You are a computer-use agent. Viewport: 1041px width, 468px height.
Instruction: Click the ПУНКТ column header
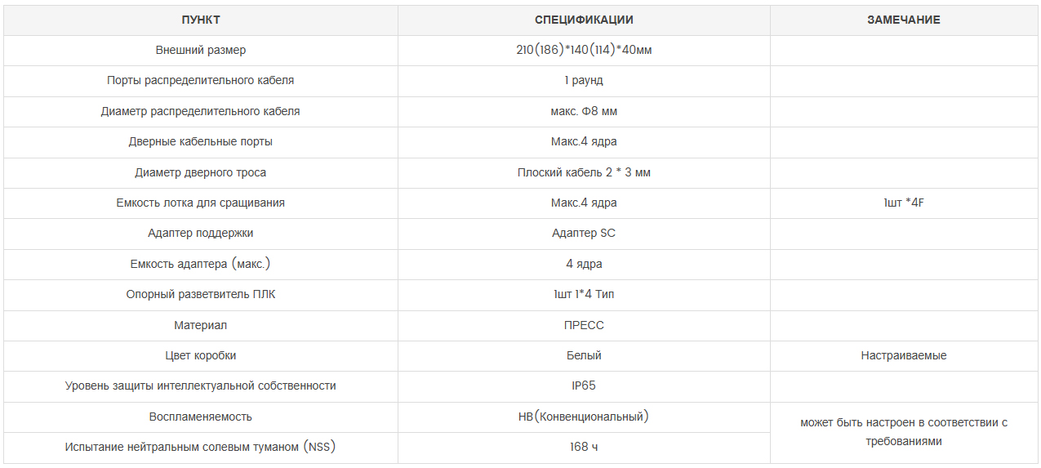(x=201, y=20)
